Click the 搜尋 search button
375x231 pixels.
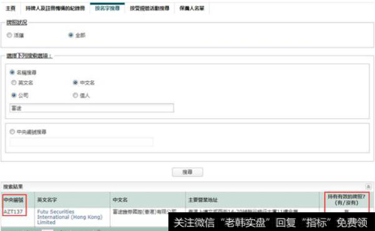(188, 172)
